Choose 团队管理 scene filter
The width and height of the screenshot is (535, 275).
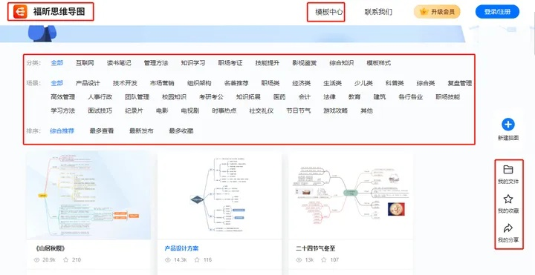pyautogui.click(x=137, y=97)
